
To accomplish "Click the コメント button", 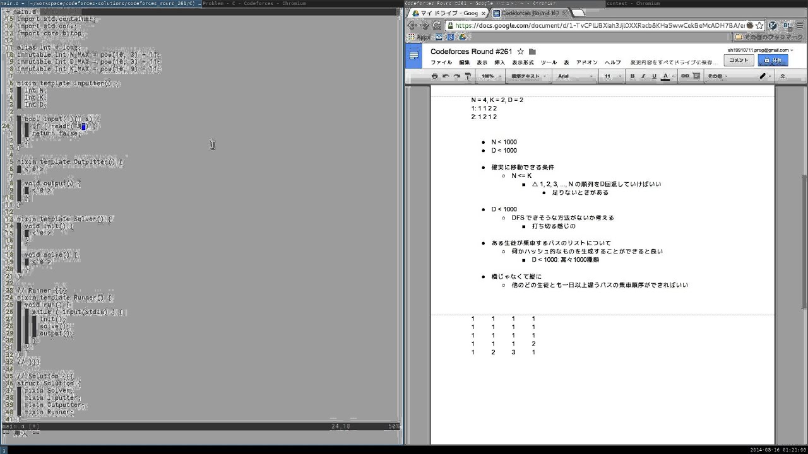I will pyautogui.click(x=738, y=61).
